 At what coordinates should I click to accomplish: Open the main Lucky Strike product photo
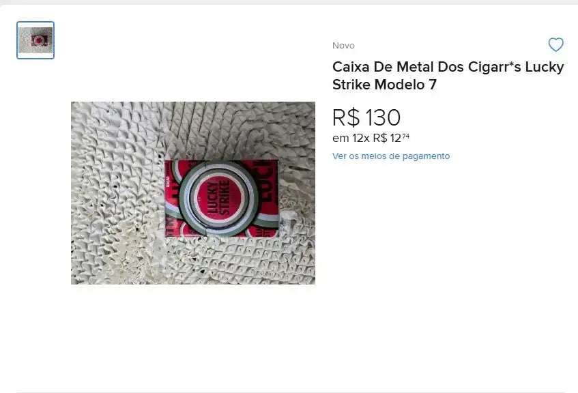(x=193, y=192)
